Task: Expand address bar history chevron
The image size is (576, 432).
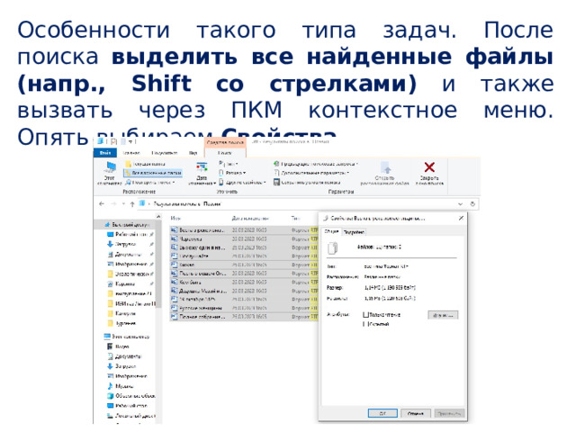Action: pos(460,204)
